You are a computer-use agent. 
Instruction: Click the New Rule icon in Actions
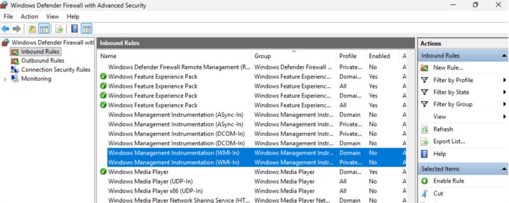point(425,68)
